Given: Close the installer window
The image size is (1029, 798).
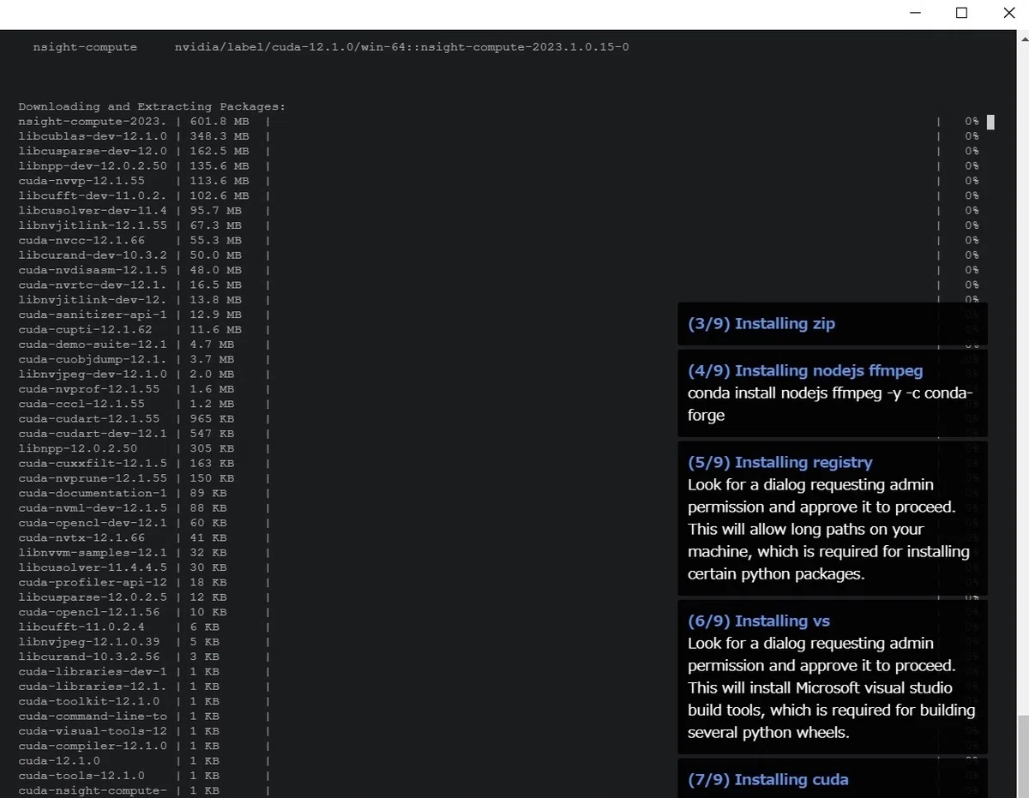Looking at the screenshot, I should [1008, 13].
